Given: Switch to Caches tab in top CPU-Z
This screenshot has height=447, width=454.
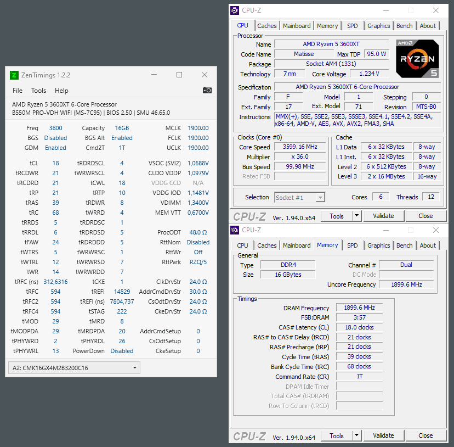Looking at the screenshot, I should pos(266,26).
